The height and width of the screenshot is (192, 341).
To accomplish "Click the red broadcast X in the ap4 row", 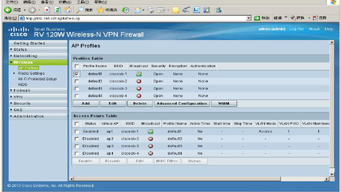I will tap(151, 153).
